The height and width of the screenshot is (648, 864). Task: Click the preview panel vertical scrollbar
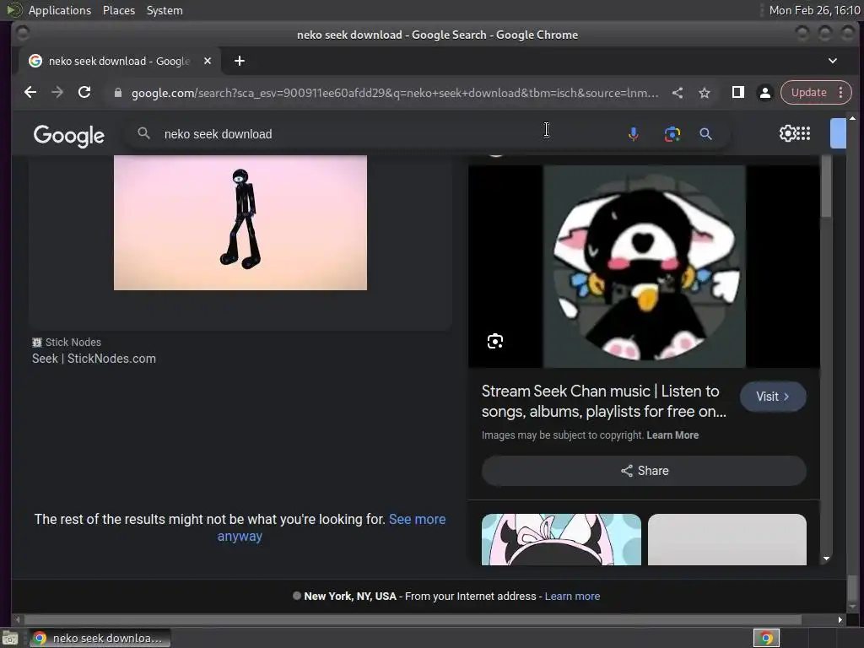[x=826, y=187]
